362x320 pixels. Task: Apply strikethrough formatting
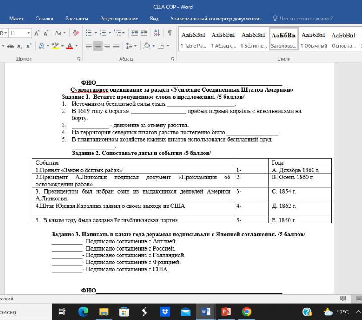[x=10, y=46]
